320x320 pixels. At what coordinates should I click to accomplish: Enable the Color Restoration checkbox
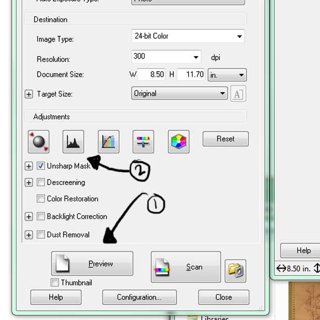pyautogui.click(x=41, y=199)
